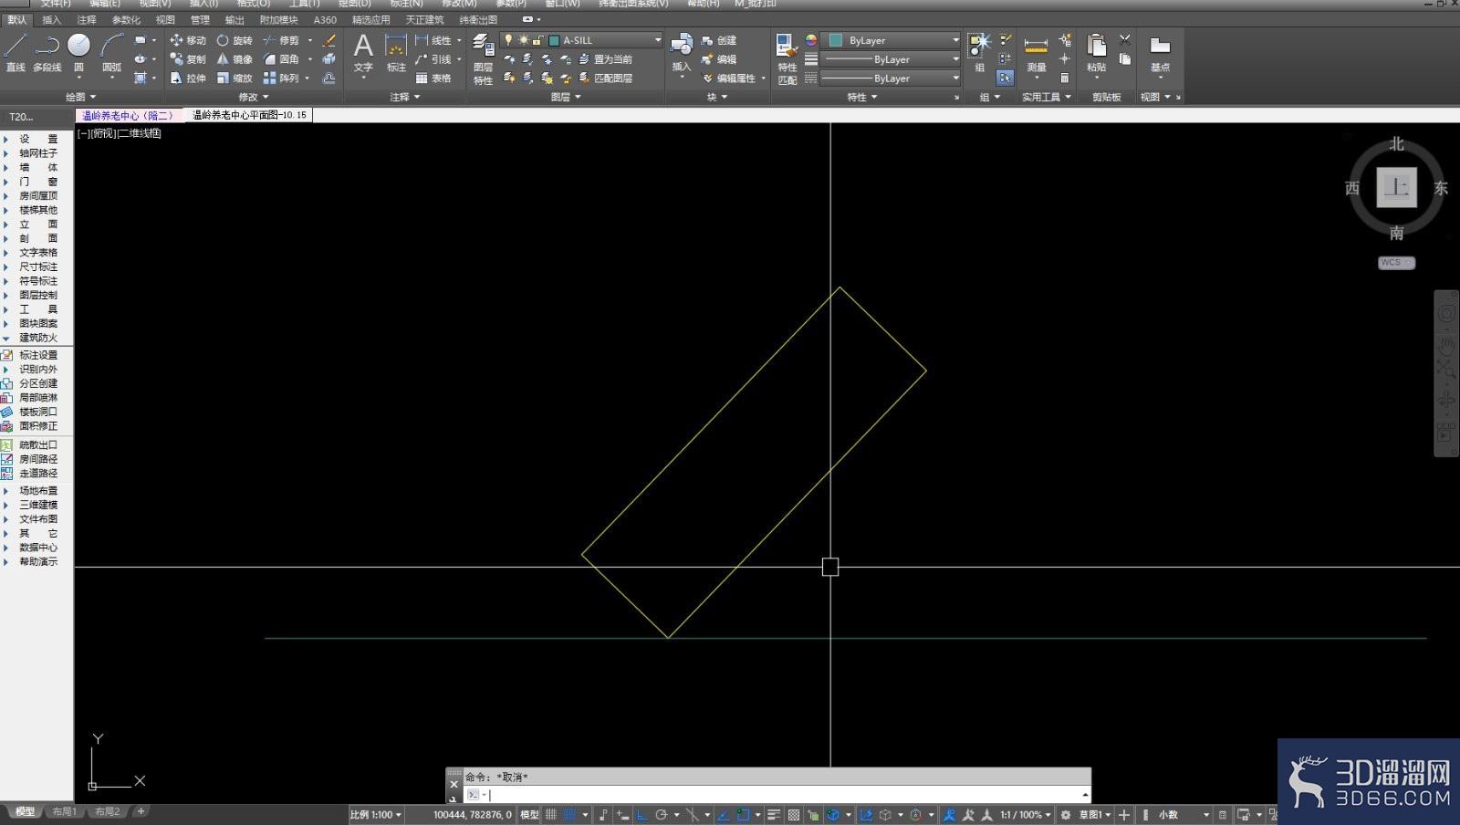Image resolution: width=1460 pixels, height=825 pixels.
Task: Expand the 轴网柱子 sidebar category
Action: pos(37,153)
